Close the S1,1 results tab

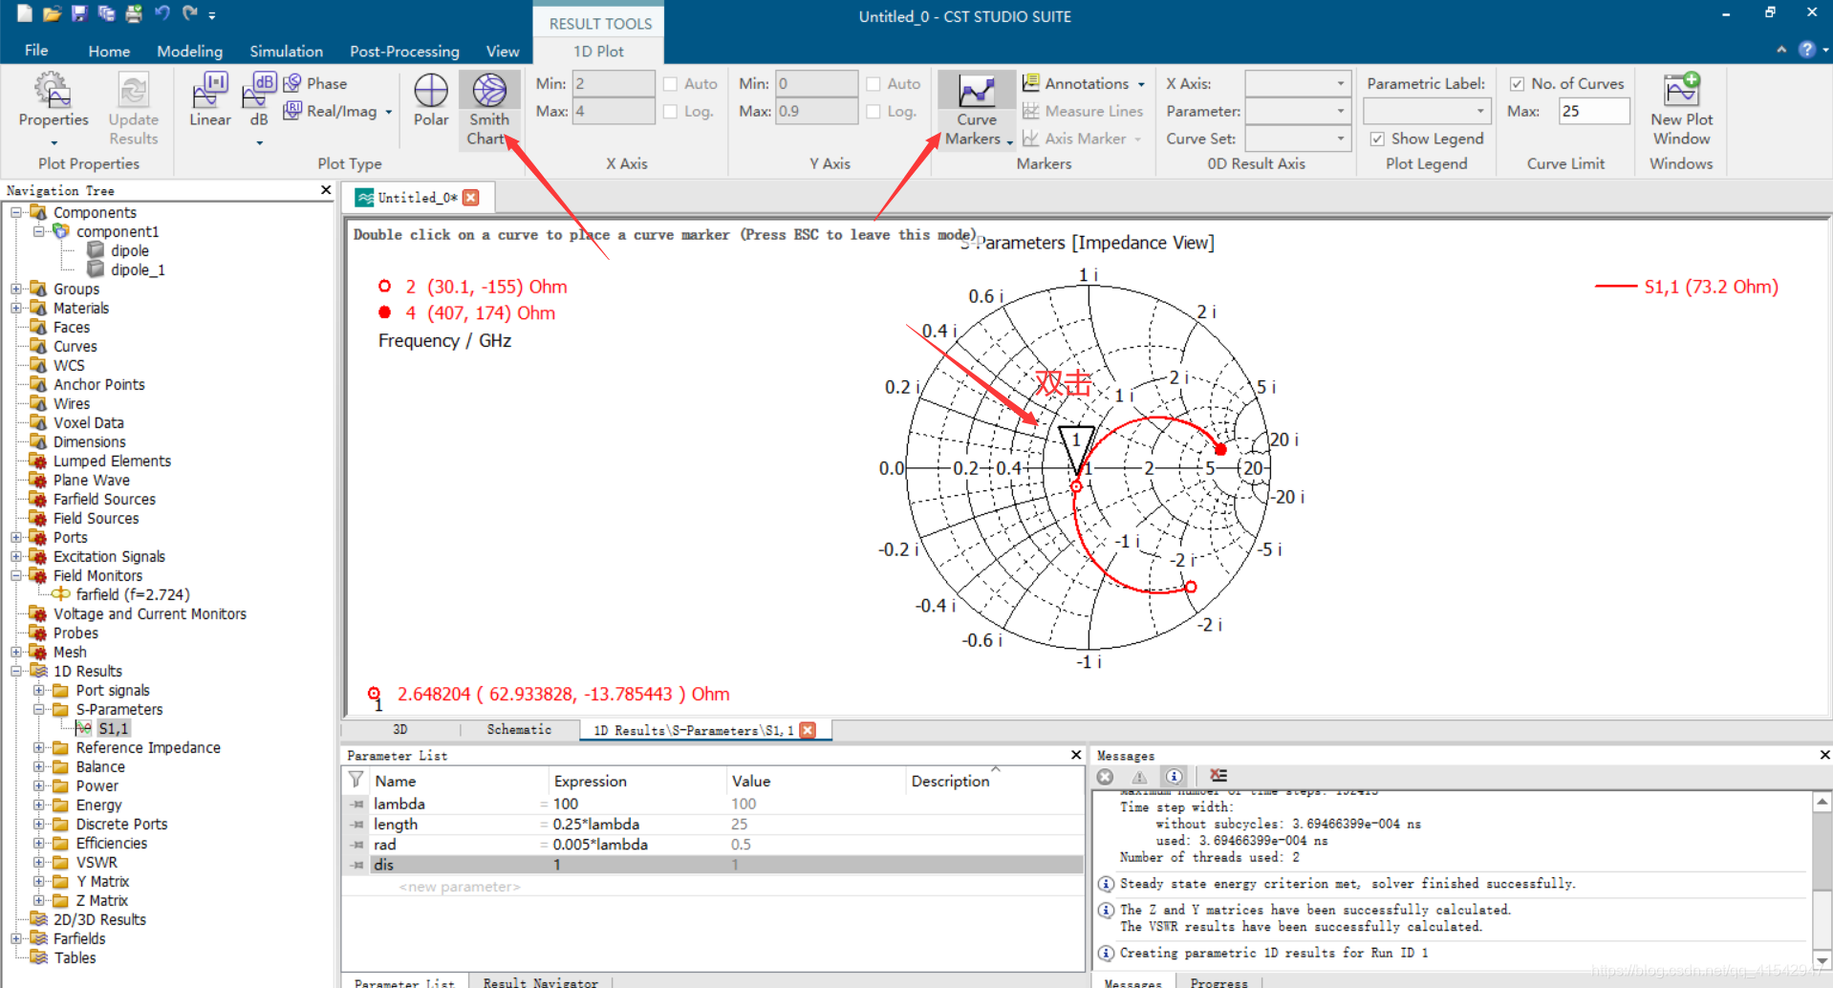(808, 730)
